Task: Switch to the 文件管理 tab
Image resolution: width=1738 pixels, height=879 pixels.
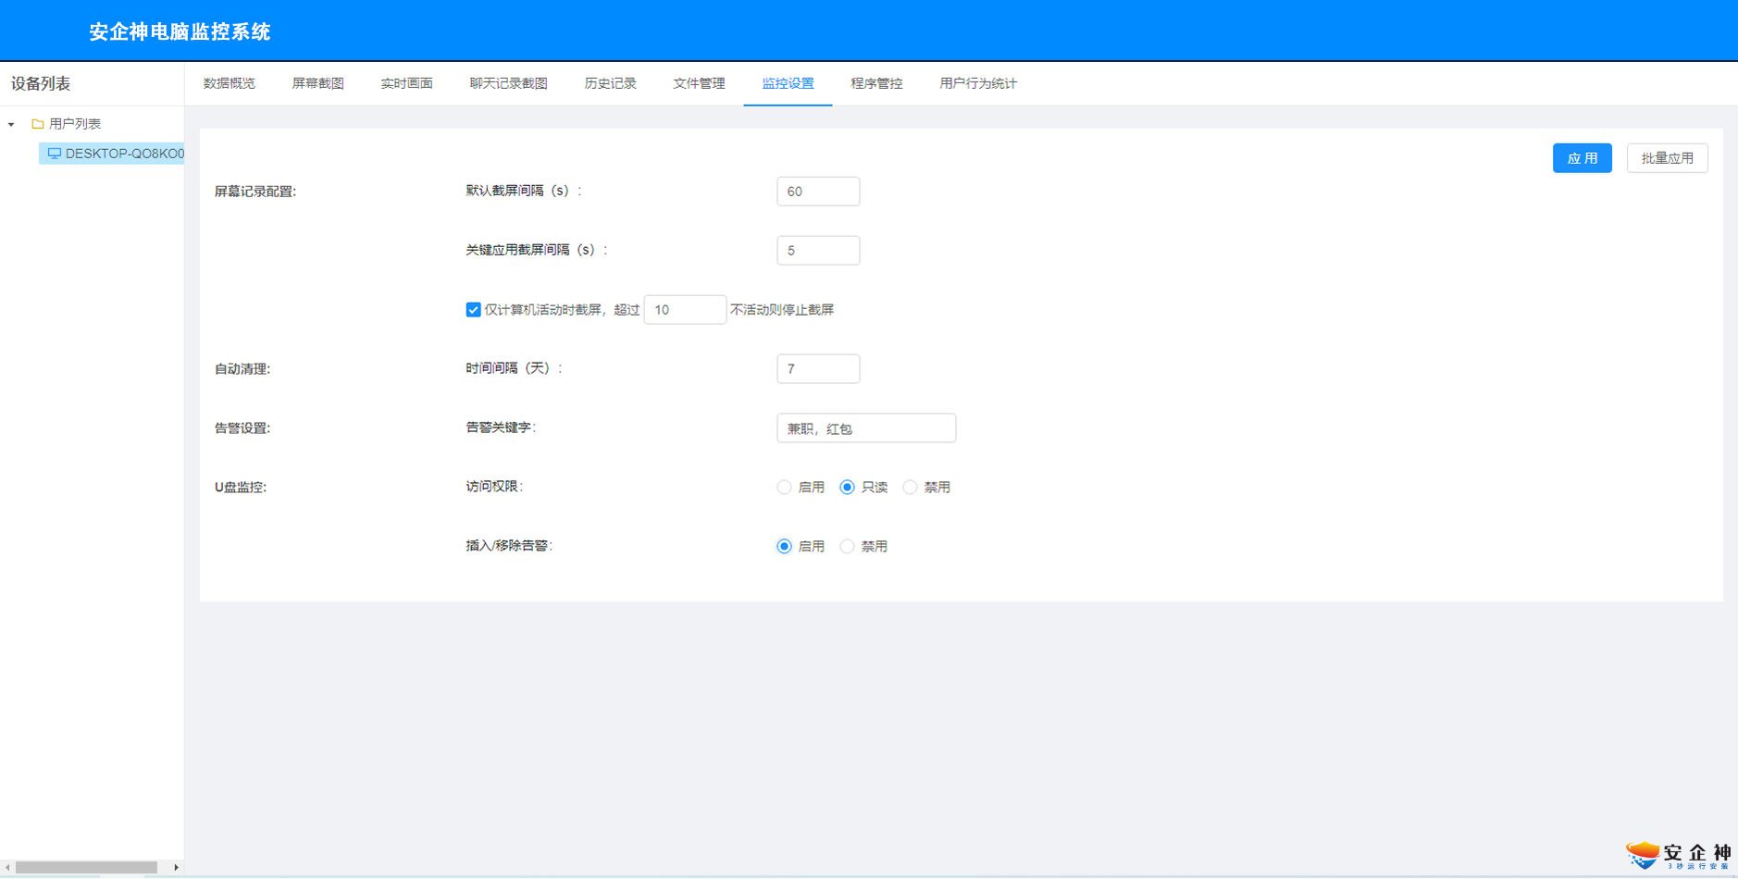Action: pyautogui.click(x=700, y=83)
